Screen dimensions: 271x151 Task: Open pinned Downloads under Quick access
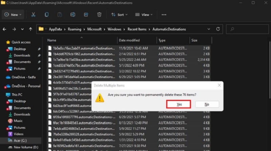[22, 55]
